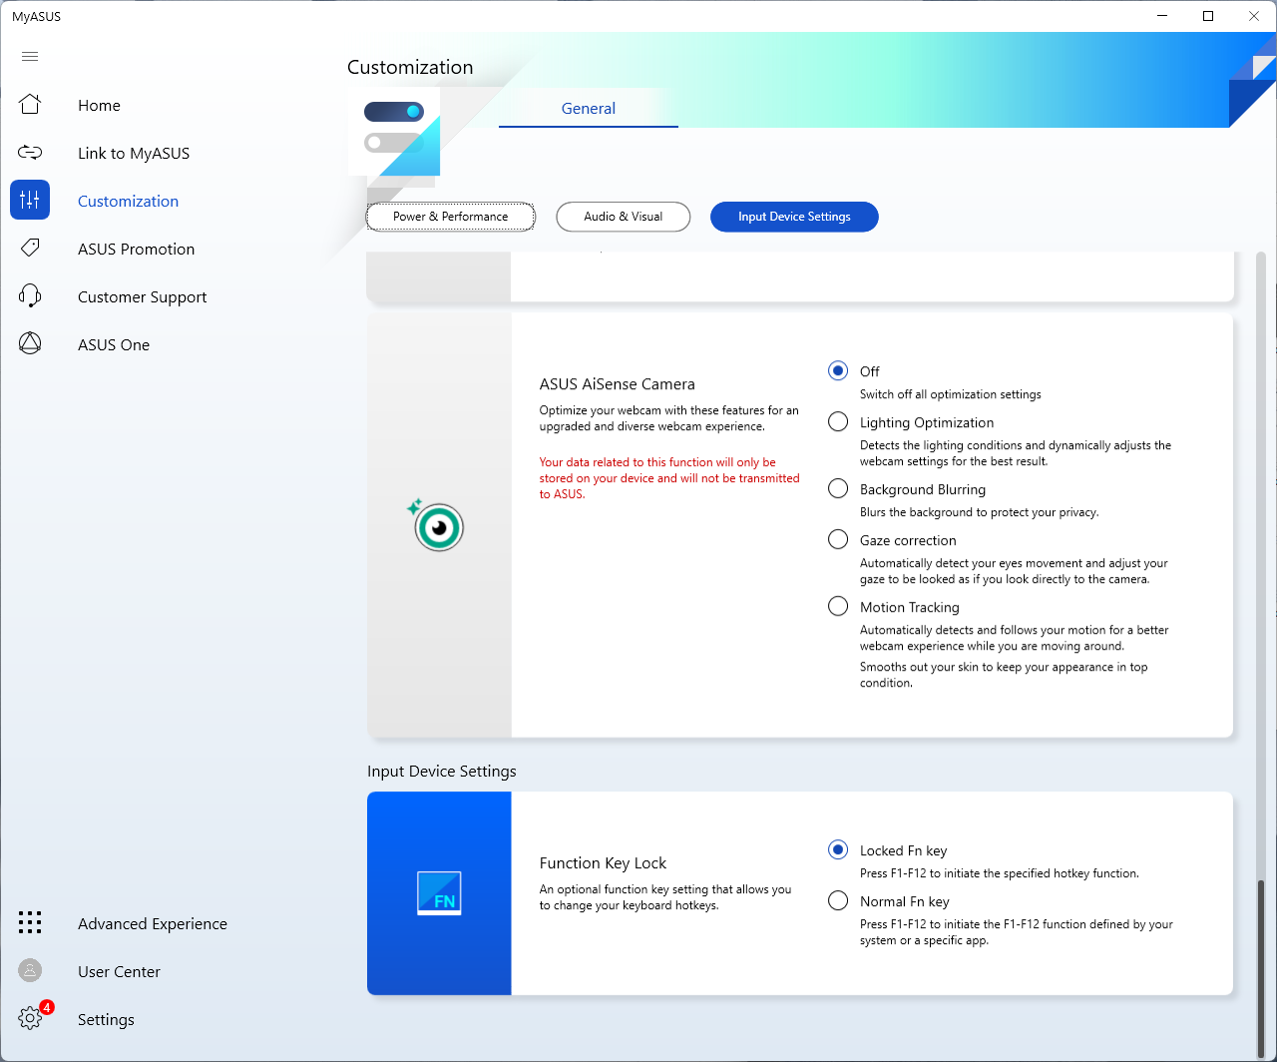Screen dimensions: 1277x1062
Task: Select the Normal Fn key option
Action: click(x=838, y=901)
